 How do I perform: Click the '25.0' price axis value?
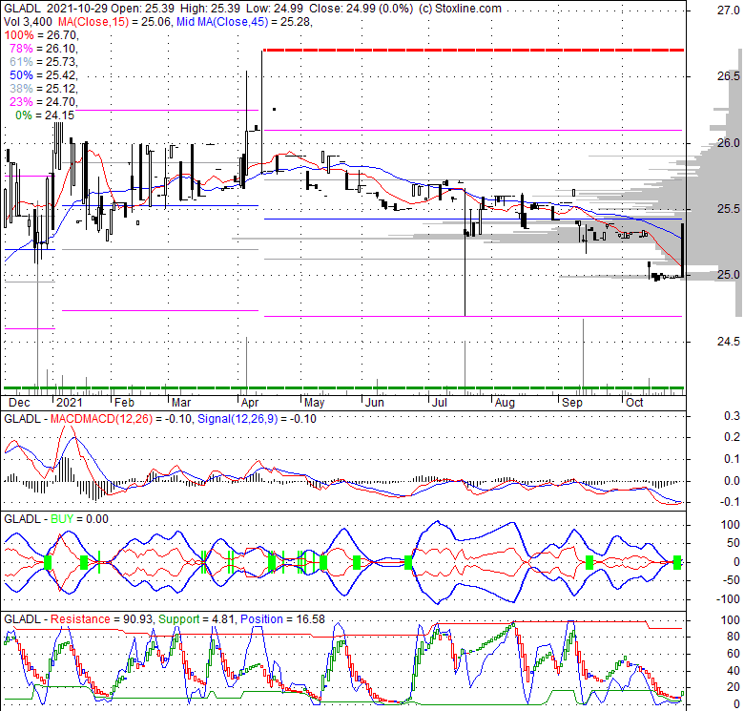coord(728,274)
